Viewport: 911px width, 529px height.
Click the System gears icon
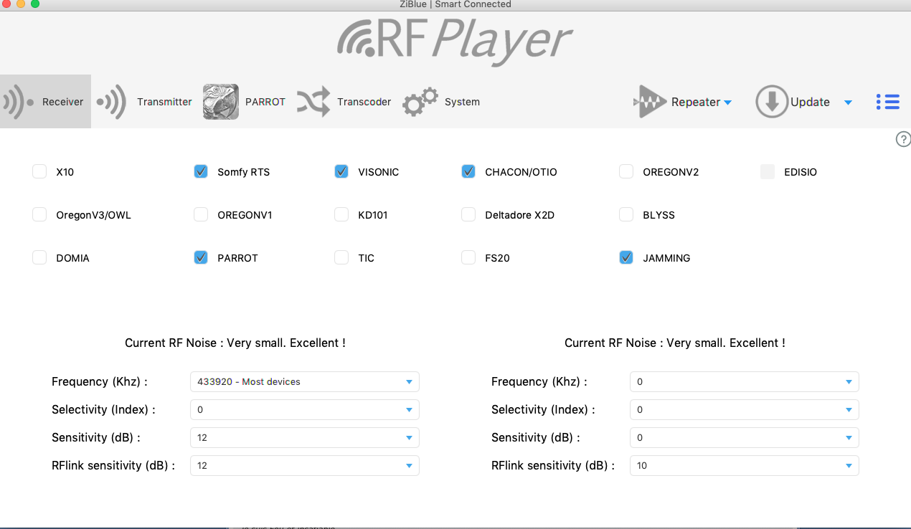click(420, 102)
